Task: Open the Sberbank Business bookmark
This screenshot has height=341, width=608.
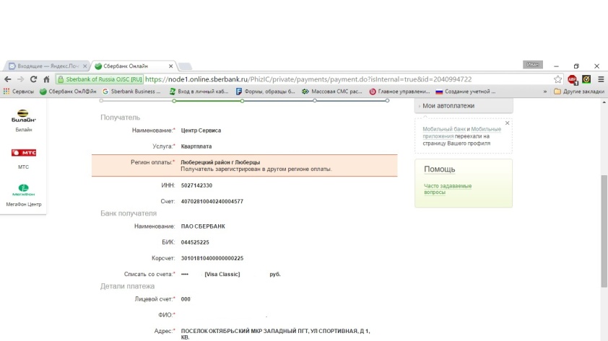Action: click(x=132, y=92)
